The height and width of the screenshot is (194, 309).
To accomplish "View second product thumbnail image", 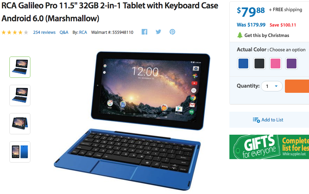I will [x=20, y=96].
